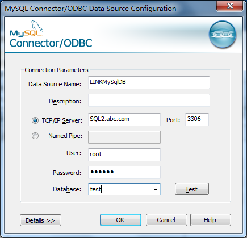Click into the Password field
This screenshot has height=238, width=247.
tap(124, 172)
